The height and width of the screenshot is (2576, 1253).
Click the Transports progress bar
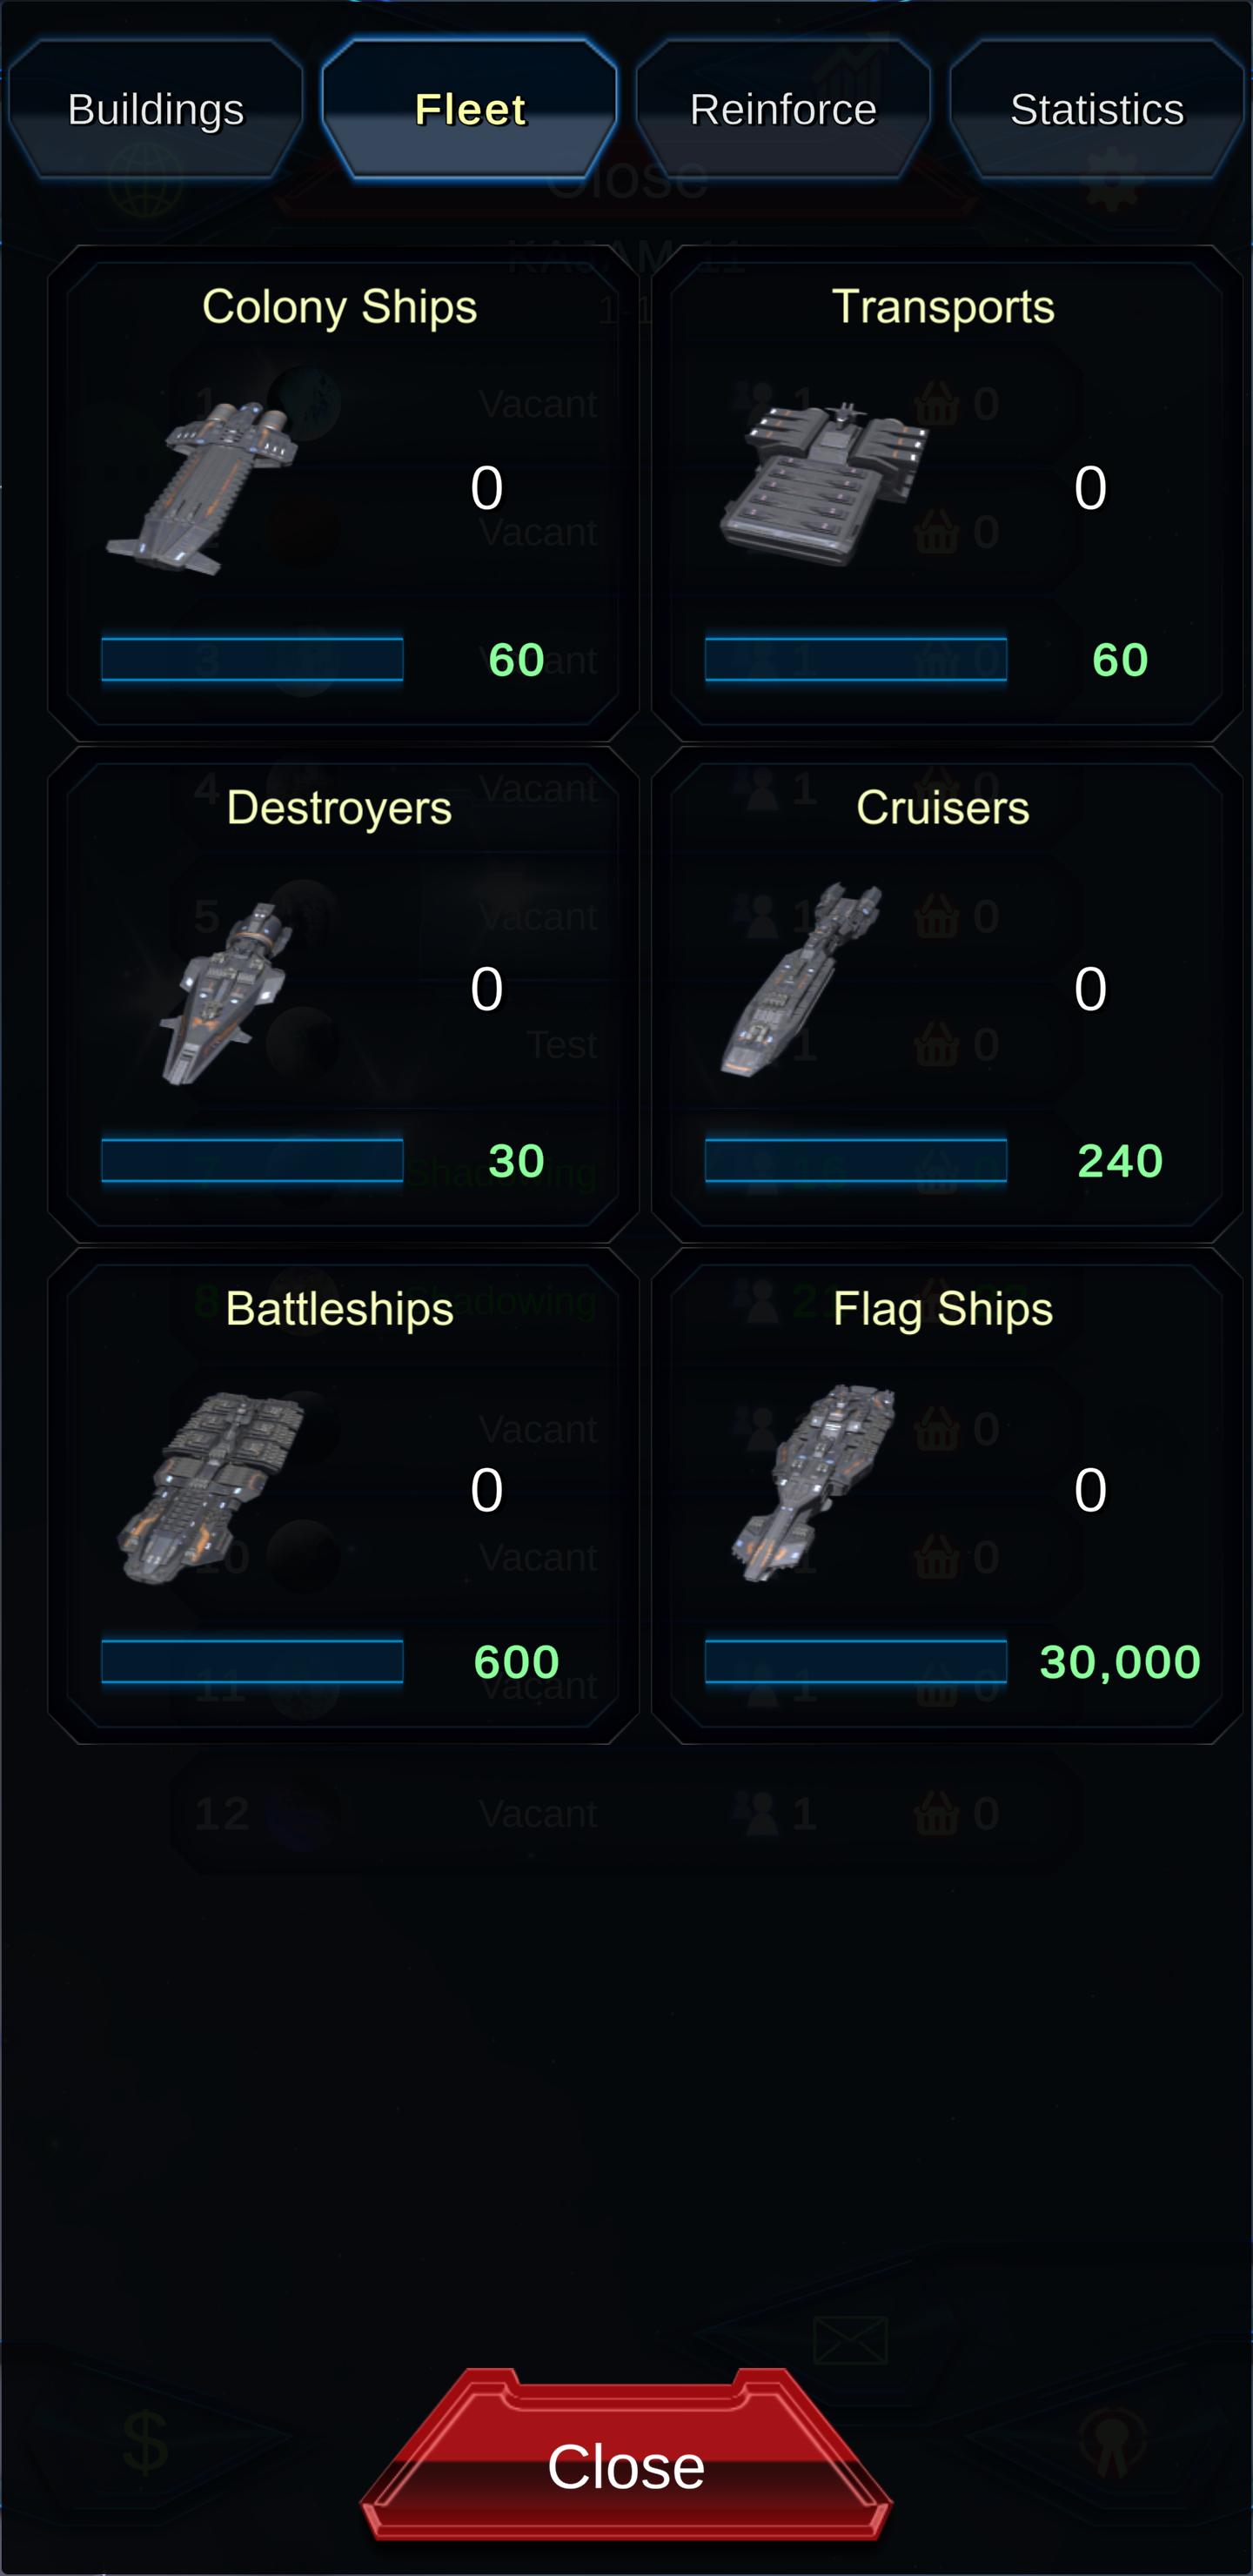click(856, 659)
